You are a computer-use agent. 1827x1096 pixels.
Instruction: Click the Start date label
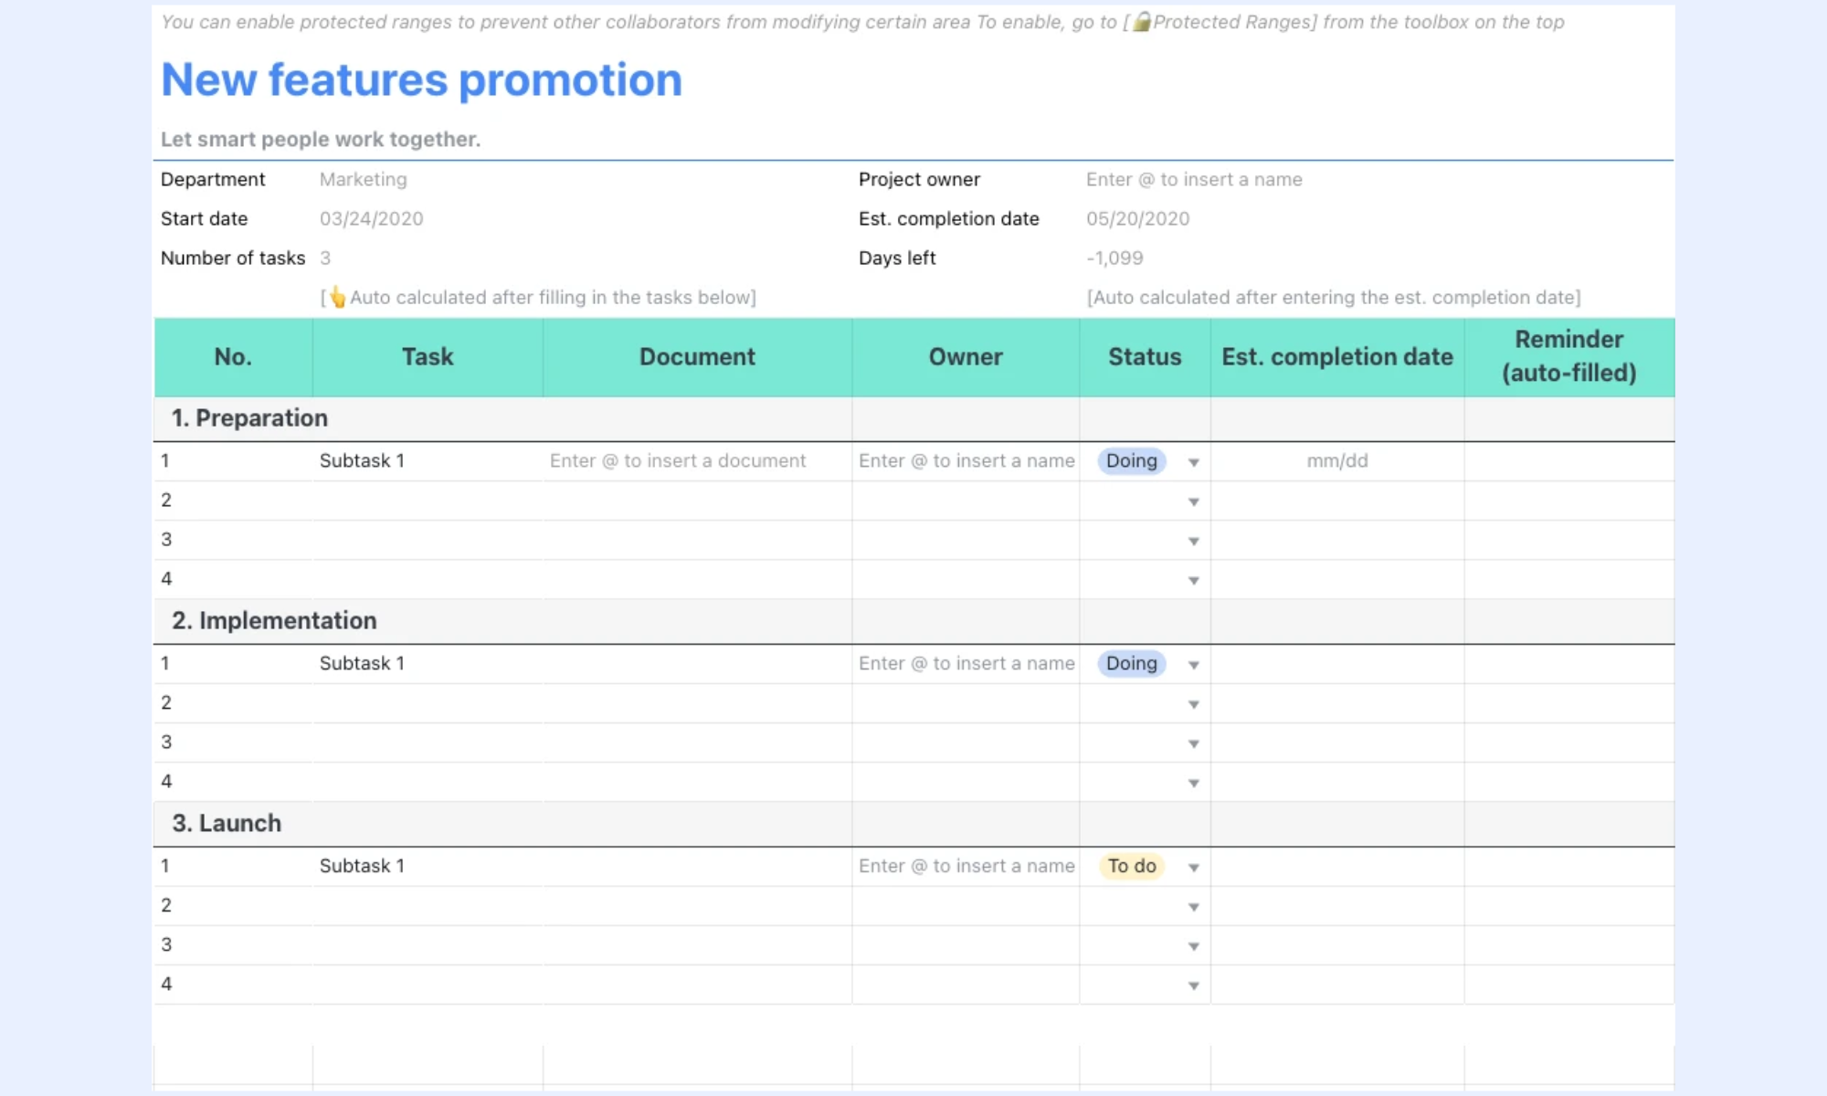coord(204,218)
